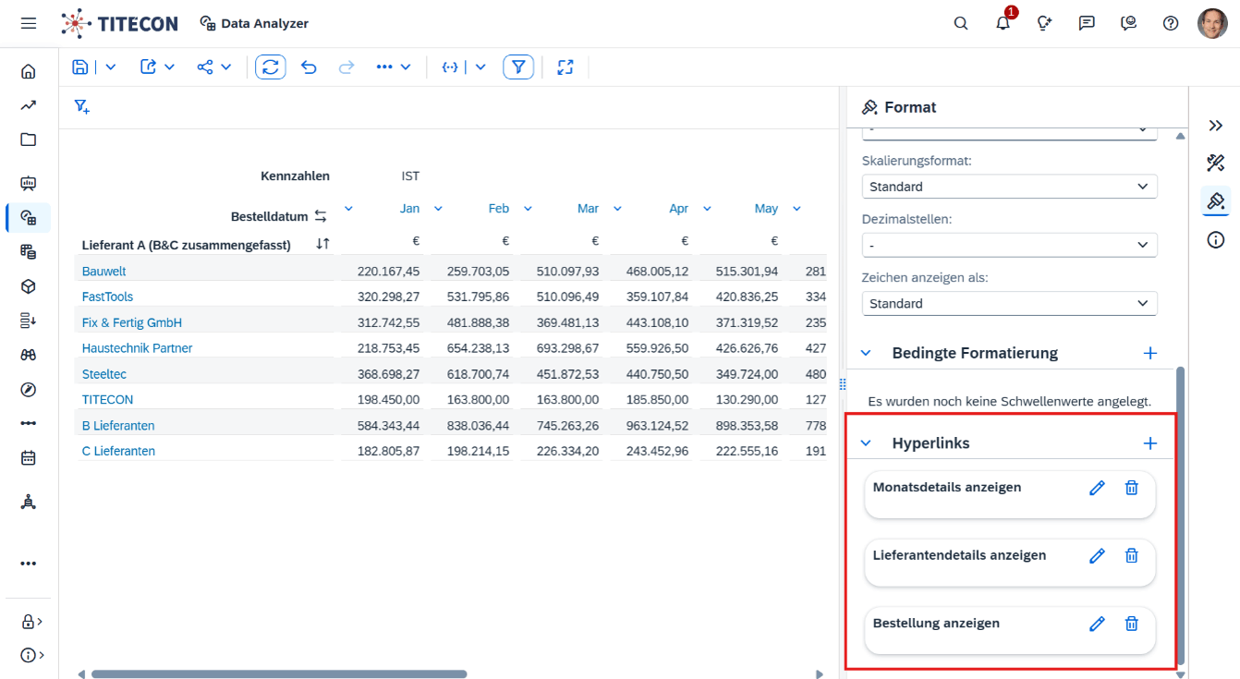The width and height of the screenshot is (1240, 679).
Task: Edit Lieferantendetails anzeigen hyperlink
Action: pos(1097,555)
